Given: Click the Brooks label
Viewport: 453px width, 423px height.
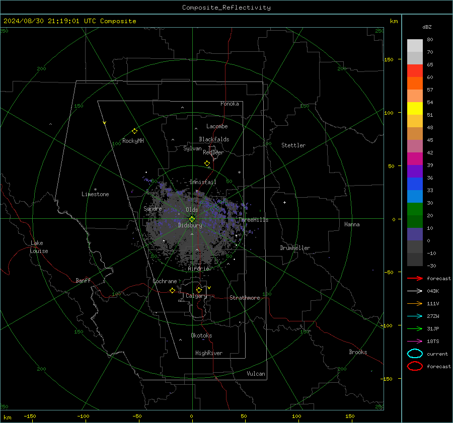Looking at the screenshot, I should 358,352.
